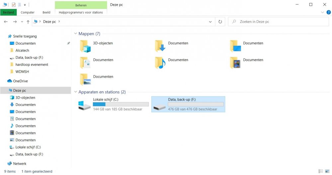Viewport: 332px width, 175px height.
Task: Collapse the Mappen (7) group
Action: point(75,34)
